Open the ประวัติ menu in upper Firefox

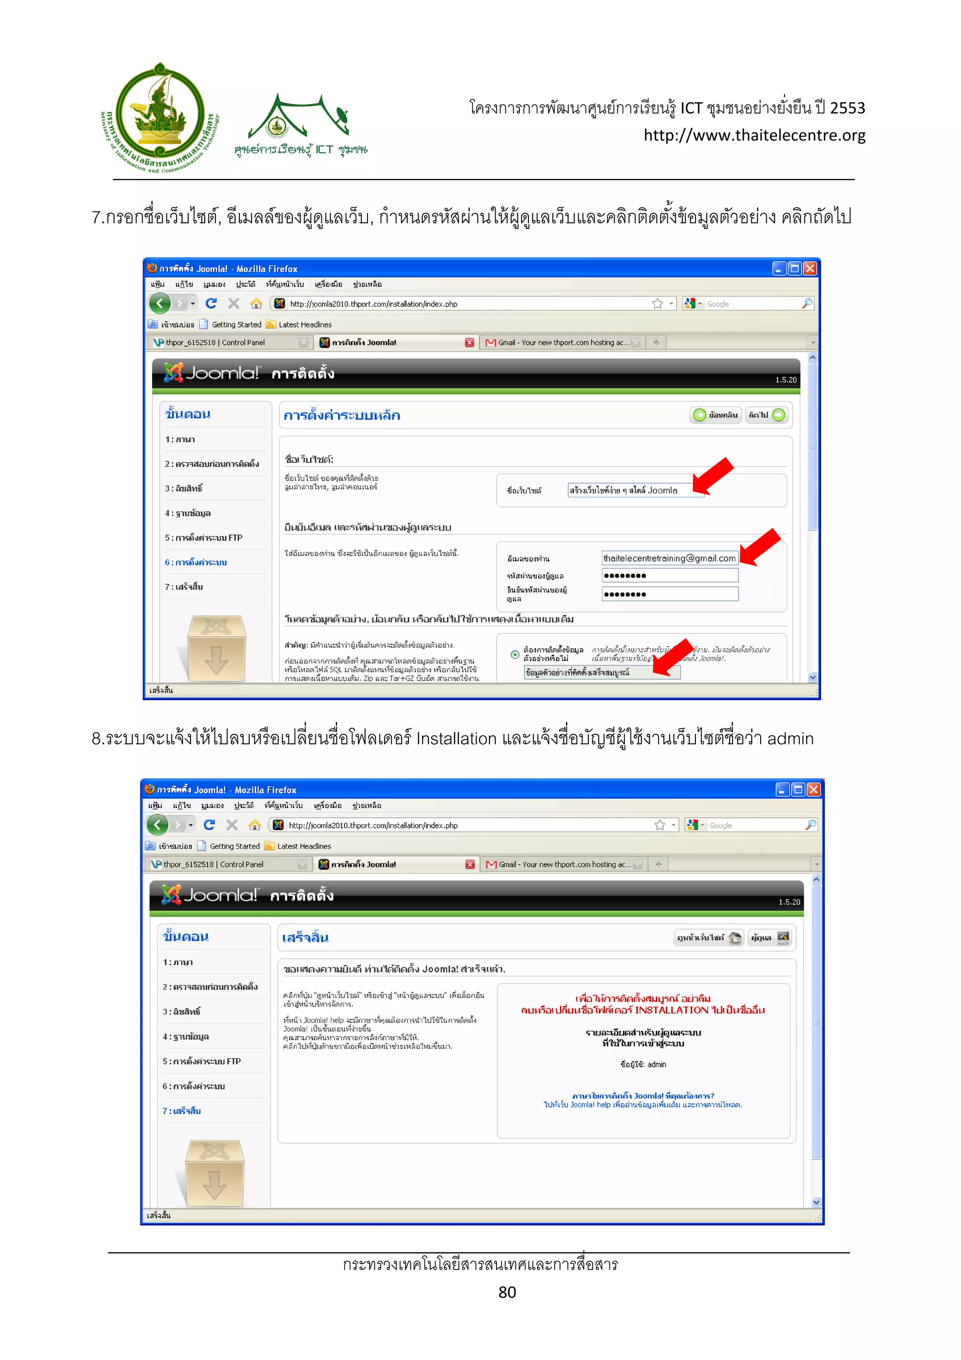pyautogui.click(x=245, y=284)
